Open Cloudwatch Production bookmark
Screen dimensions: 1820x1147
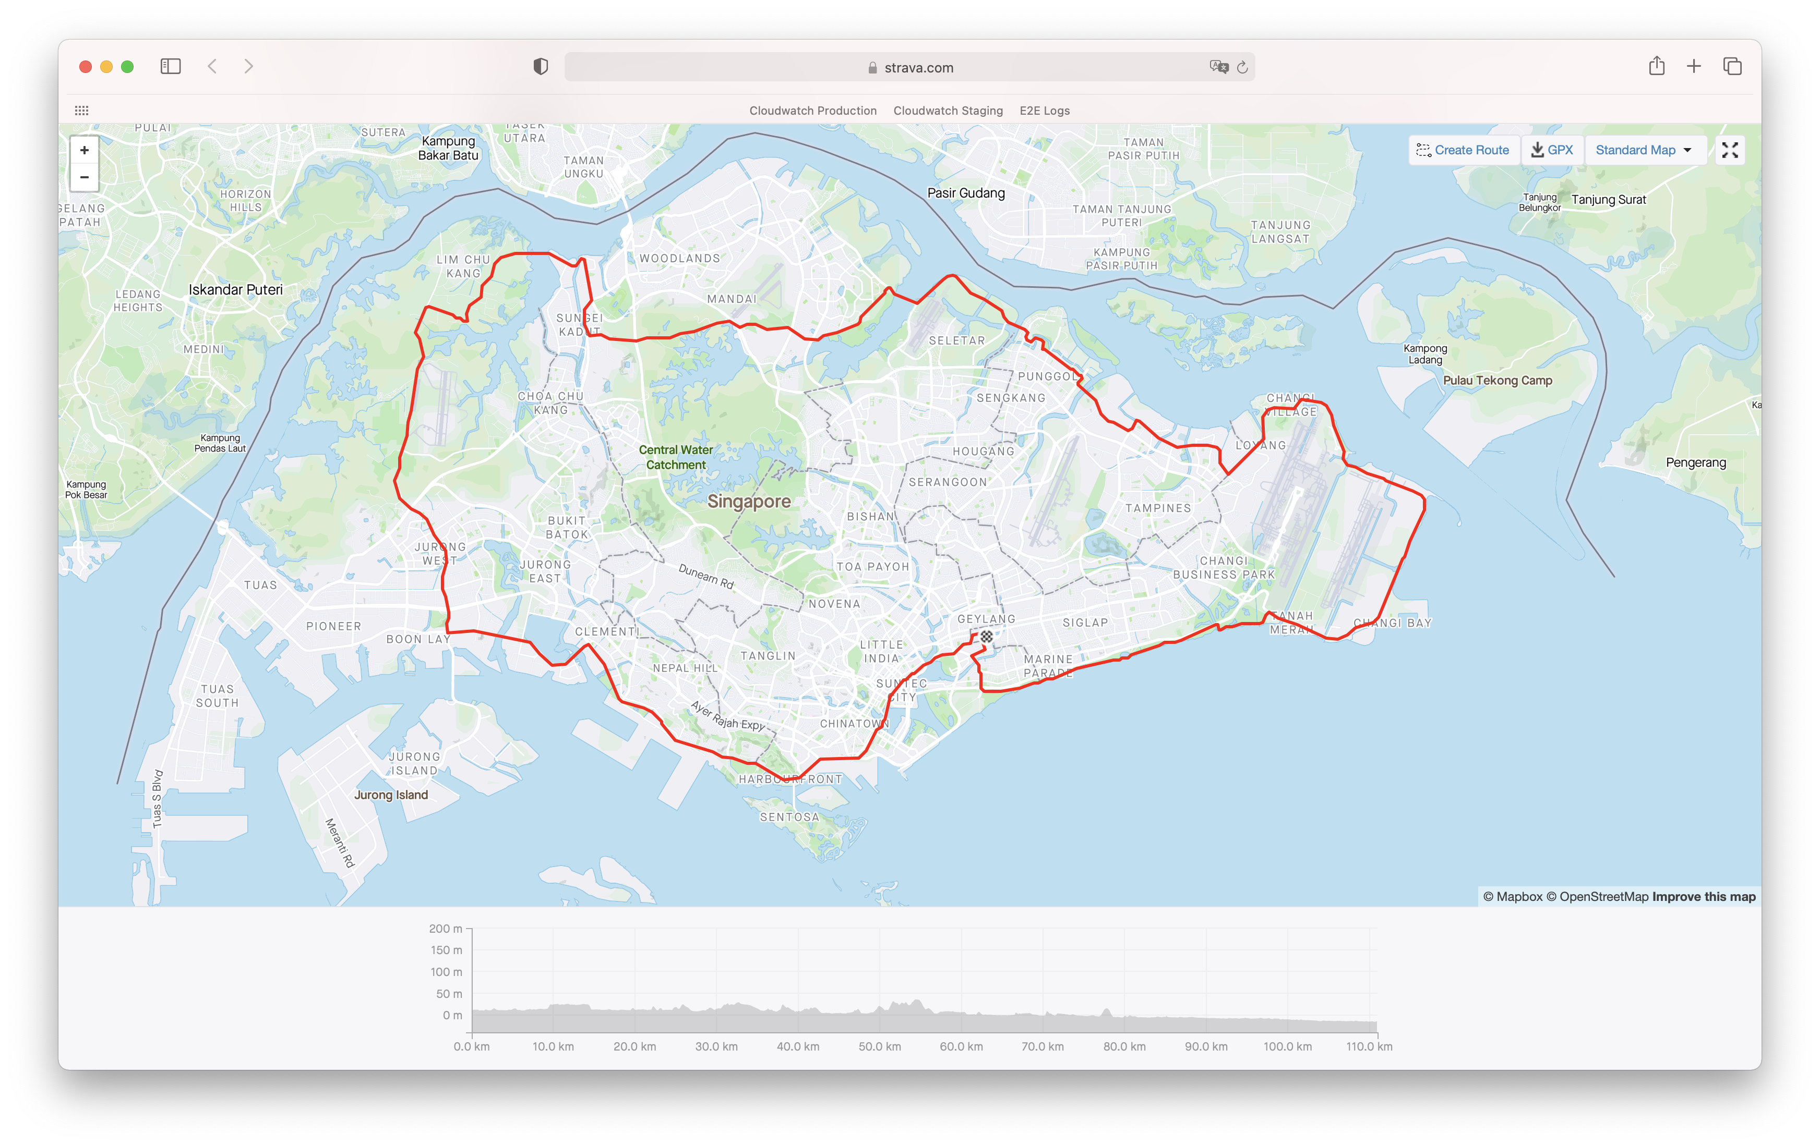tap(812, 110)
